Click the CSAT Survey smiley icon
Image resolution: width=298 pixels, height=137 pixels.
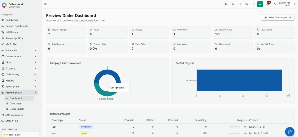(x=3, y=74)
